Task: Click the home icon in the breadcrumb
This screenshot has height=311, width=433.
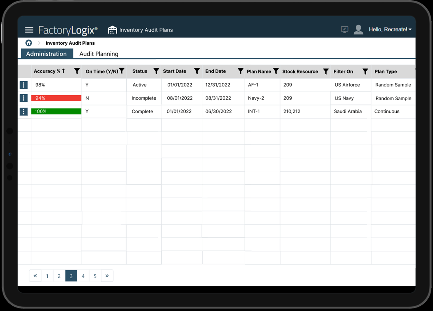Action: pos(29,43)
